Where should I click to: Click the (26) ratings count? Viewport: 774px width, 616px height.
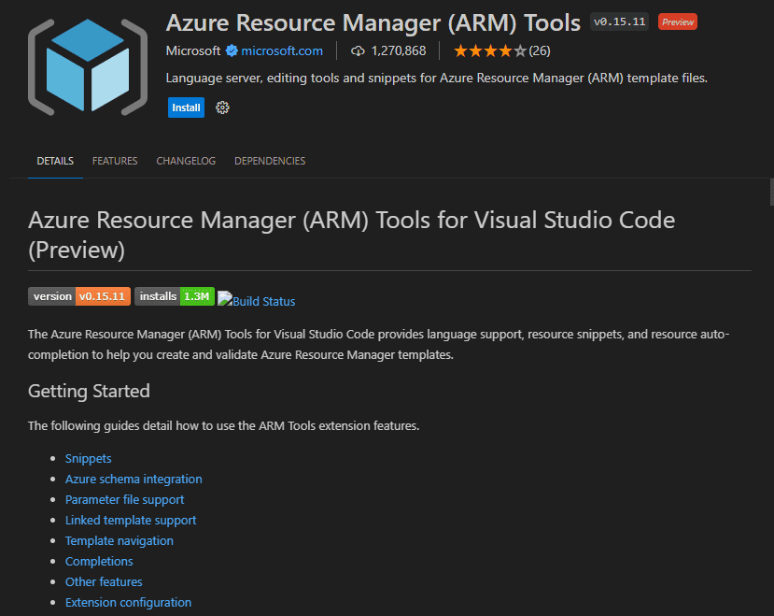pos(540,50)
